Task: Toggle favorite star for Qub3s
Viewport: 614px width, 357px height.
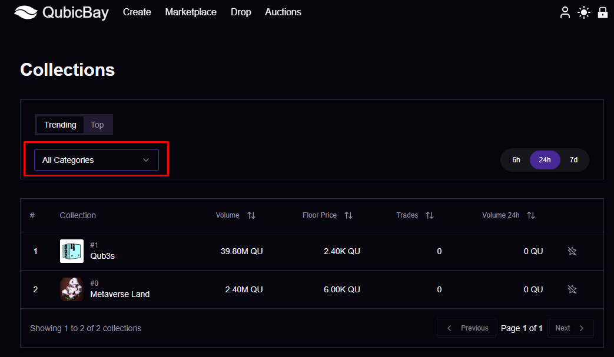Action: pyautogui.click(x=572, y=251)
